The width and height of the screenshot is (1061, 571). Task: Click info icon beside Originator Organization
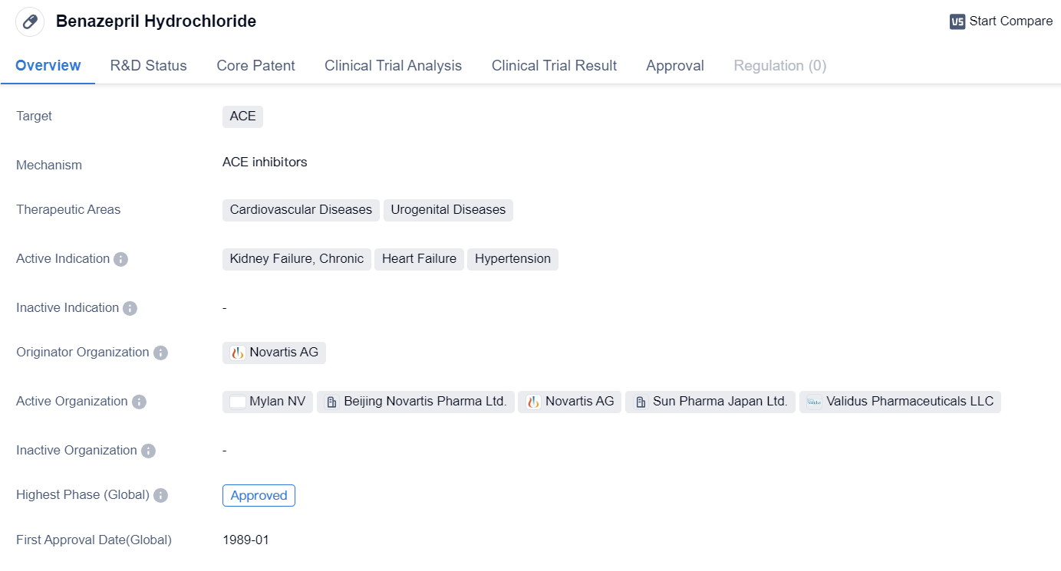(x=160, y=353)
